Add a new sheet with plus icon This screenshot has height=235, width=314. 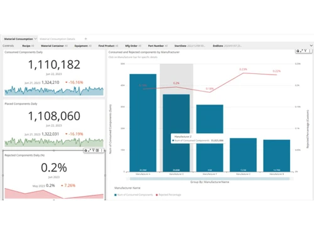pos(85,39)
